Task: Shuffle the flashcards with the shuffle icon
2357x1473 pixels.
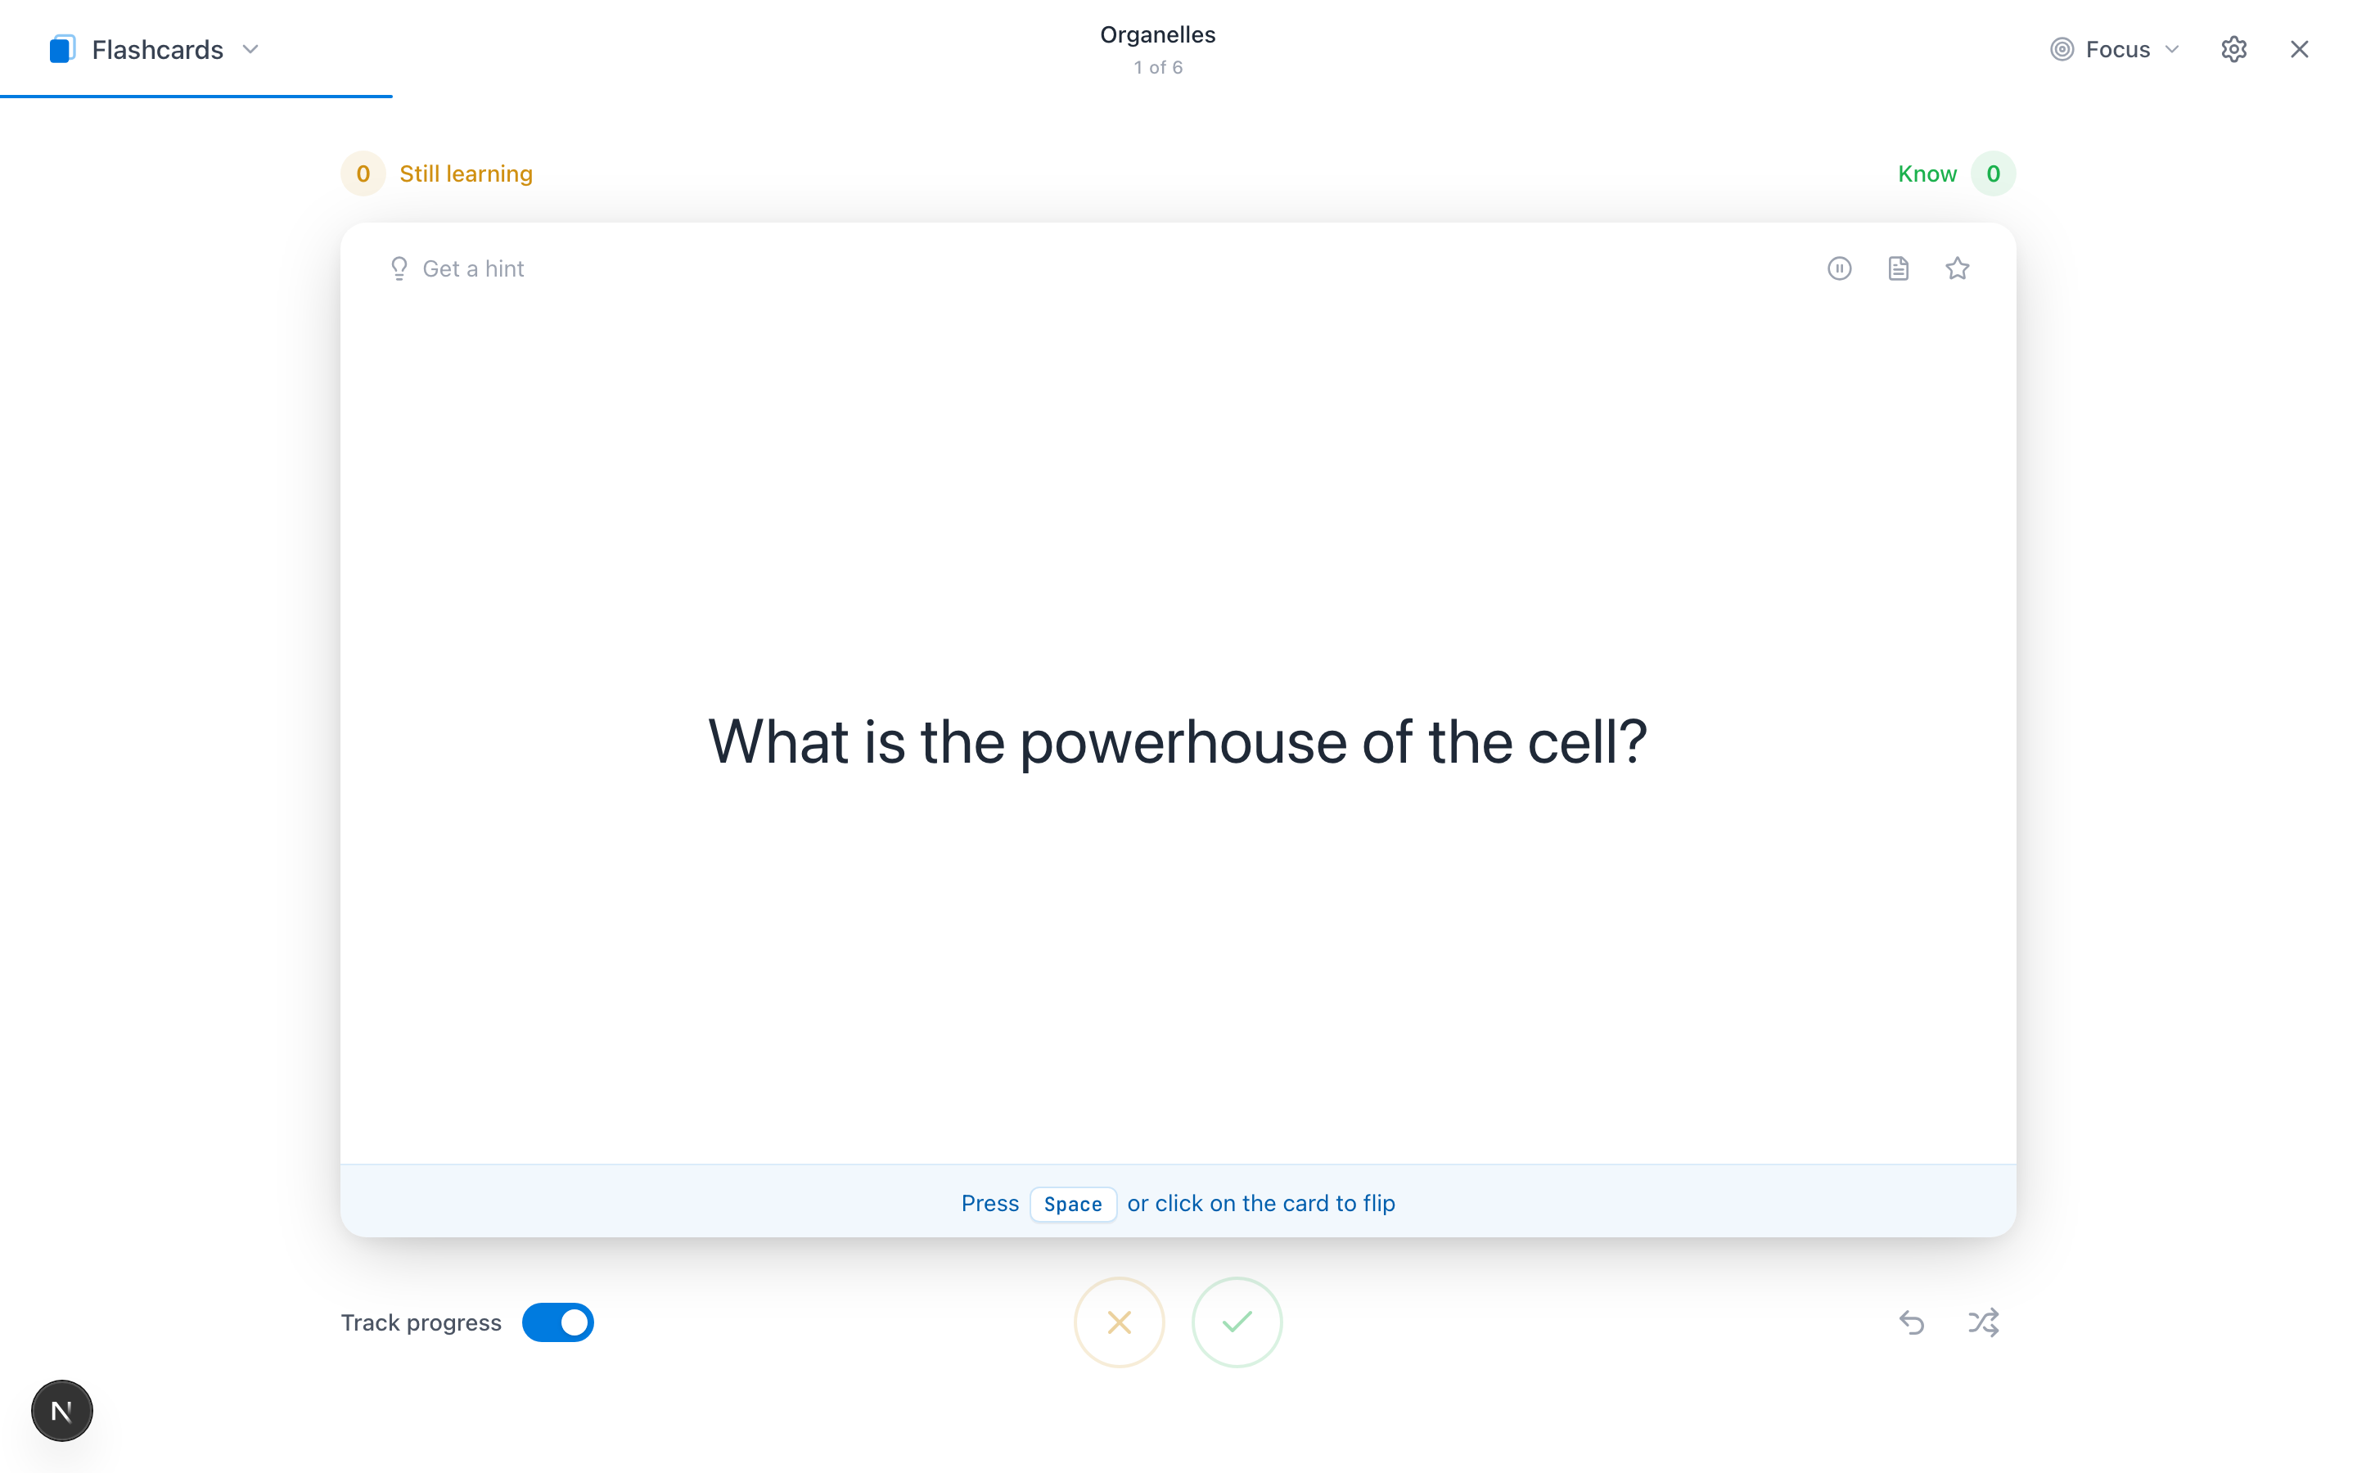Action: click(x=1983, y=1322)
